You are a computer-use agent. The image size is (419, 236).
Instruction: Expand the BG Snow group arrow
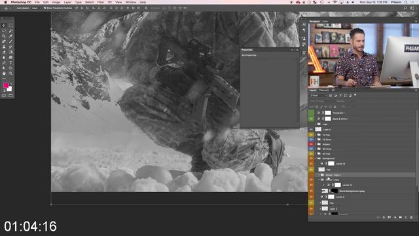(x=316, y=149)
